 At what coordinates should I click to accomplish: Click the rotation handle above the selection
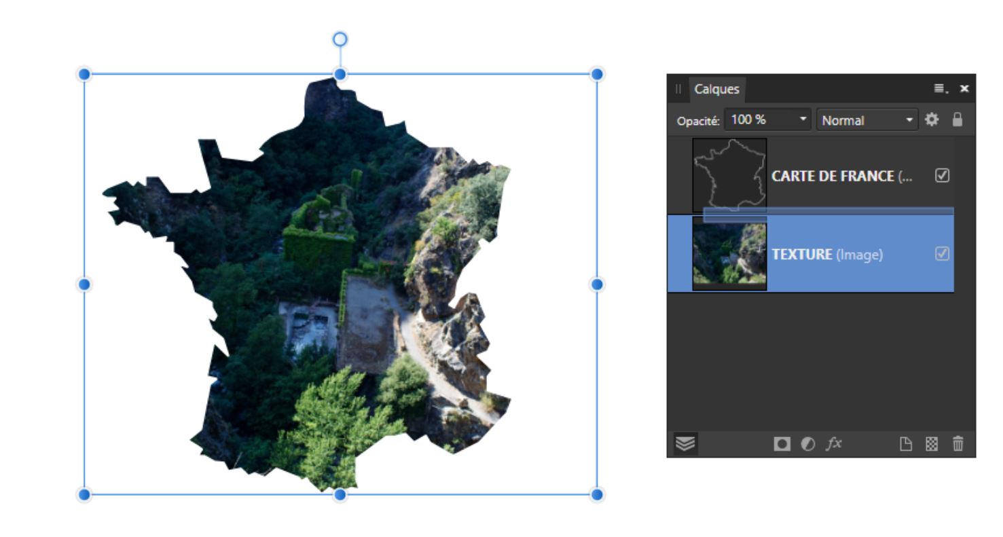click(x=340, y=39)
